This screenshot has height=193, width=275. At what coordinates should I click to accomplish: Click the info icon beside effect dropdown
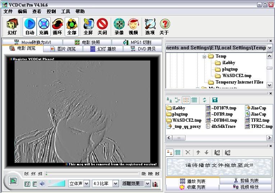pyautogui.click(x=155, y=184)
